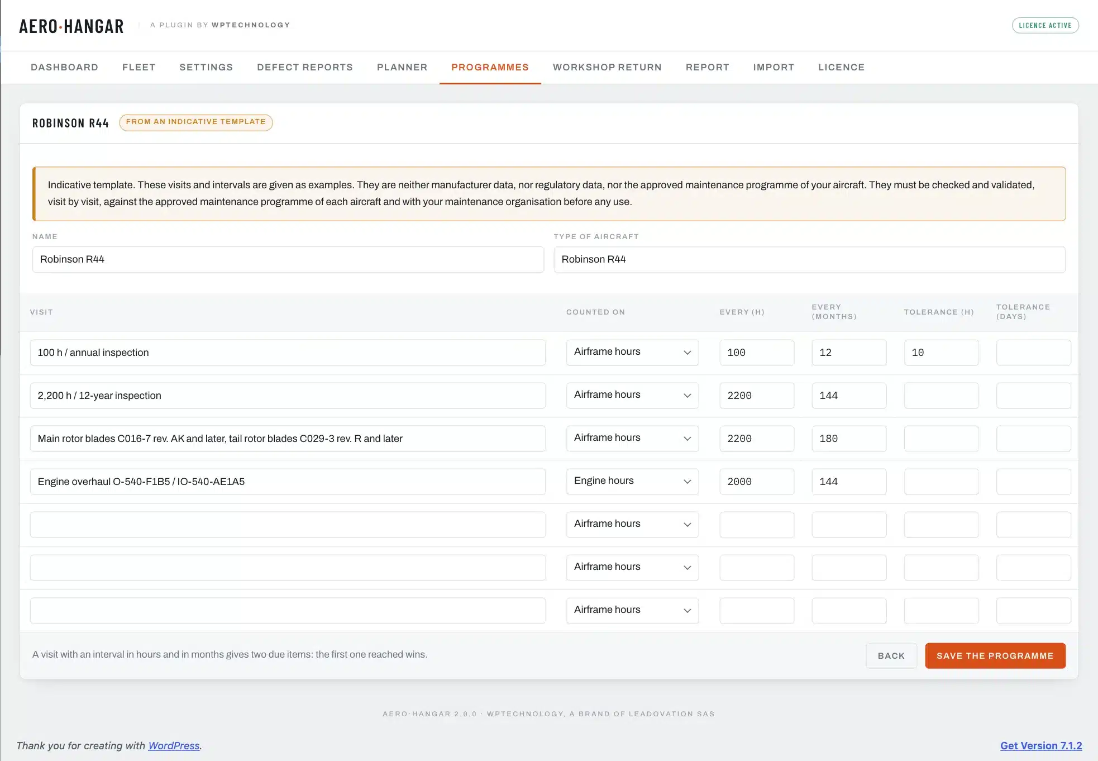
Task: Click the Tolerance (H) column header
Action: tap(939, 312)
